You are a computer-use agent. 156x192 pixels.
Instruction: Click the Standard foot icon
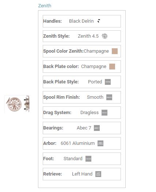[88, 159]
